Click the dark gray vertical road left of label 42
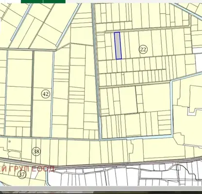 (x=32, y=94)
